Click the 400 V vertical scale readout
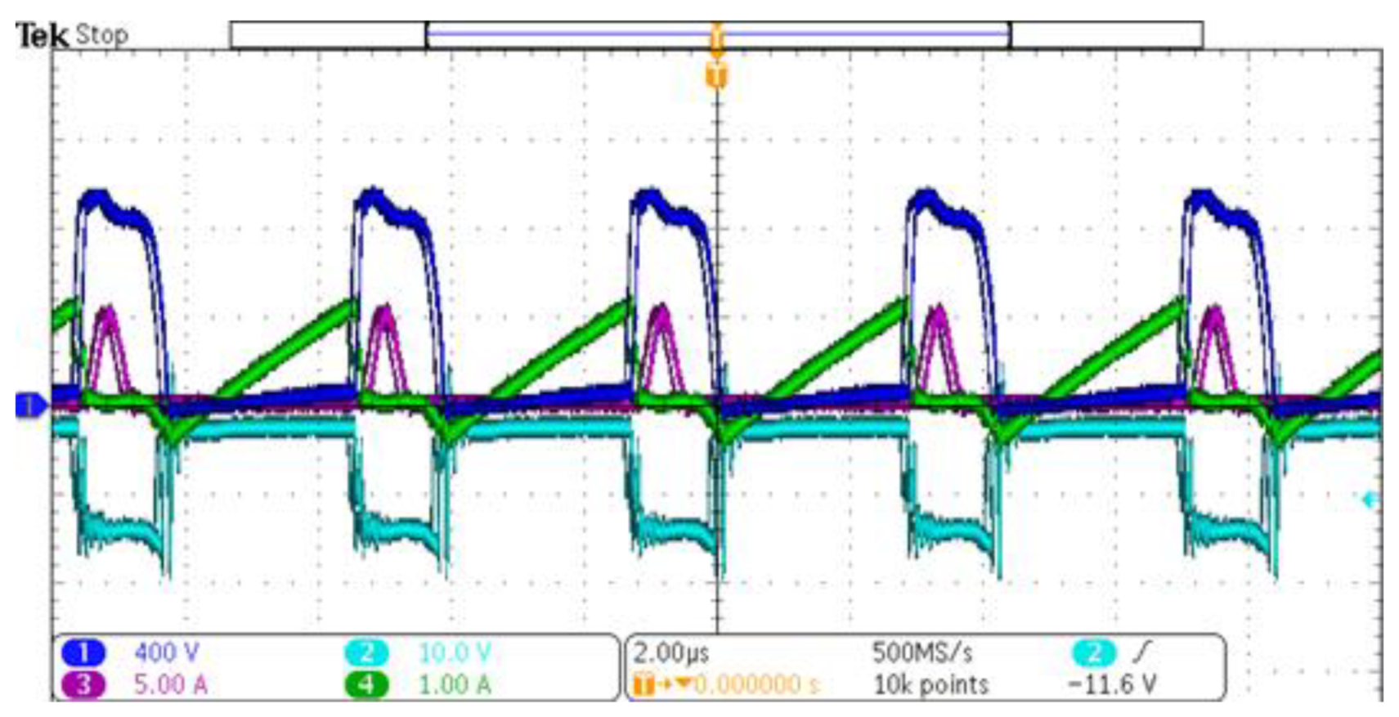This screenshot has width=1399, height=717. 166,652
